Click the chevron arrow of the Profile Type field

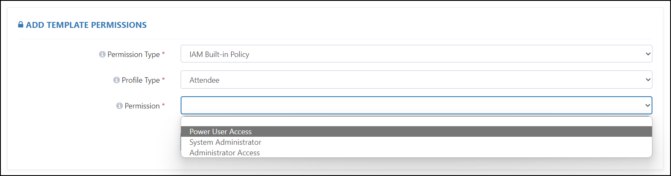pyautogui.click(x=648, y=80)
